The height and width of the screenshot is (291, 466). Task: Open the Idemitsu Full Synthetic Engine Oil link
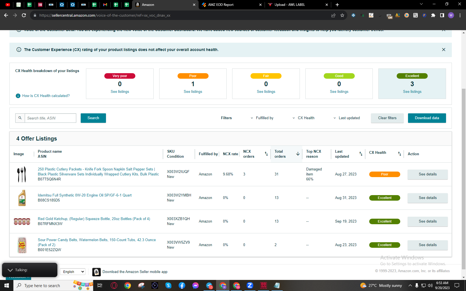(85, 195)
